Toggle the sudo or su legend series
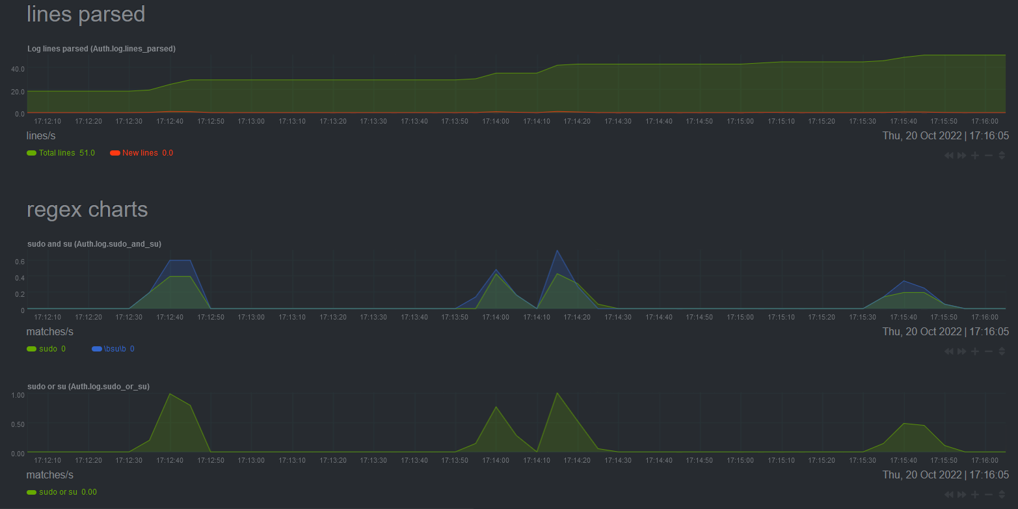Image resolution: width=1018 pixels, height=509 pixels. coord(62,492)
